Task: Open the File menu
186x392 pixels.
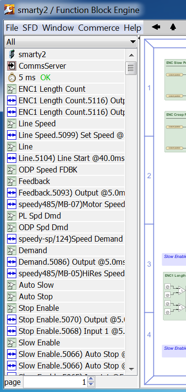Action: pyautogui.click(x=12, y=28)
